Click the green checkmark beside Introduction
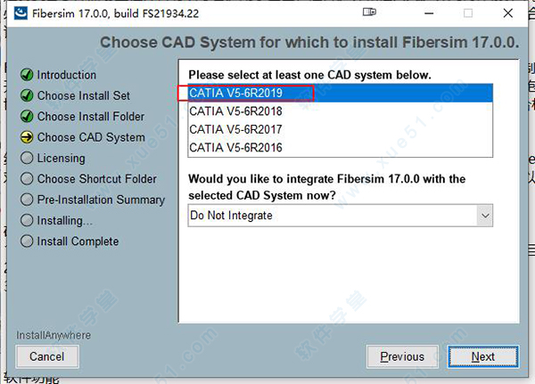The image size is (535, 384). (x=27, y=75)
